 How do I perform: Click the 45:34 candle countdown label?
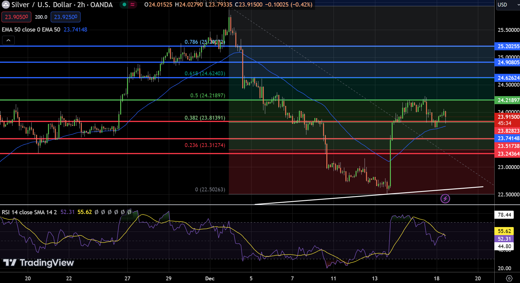point(504,123)
